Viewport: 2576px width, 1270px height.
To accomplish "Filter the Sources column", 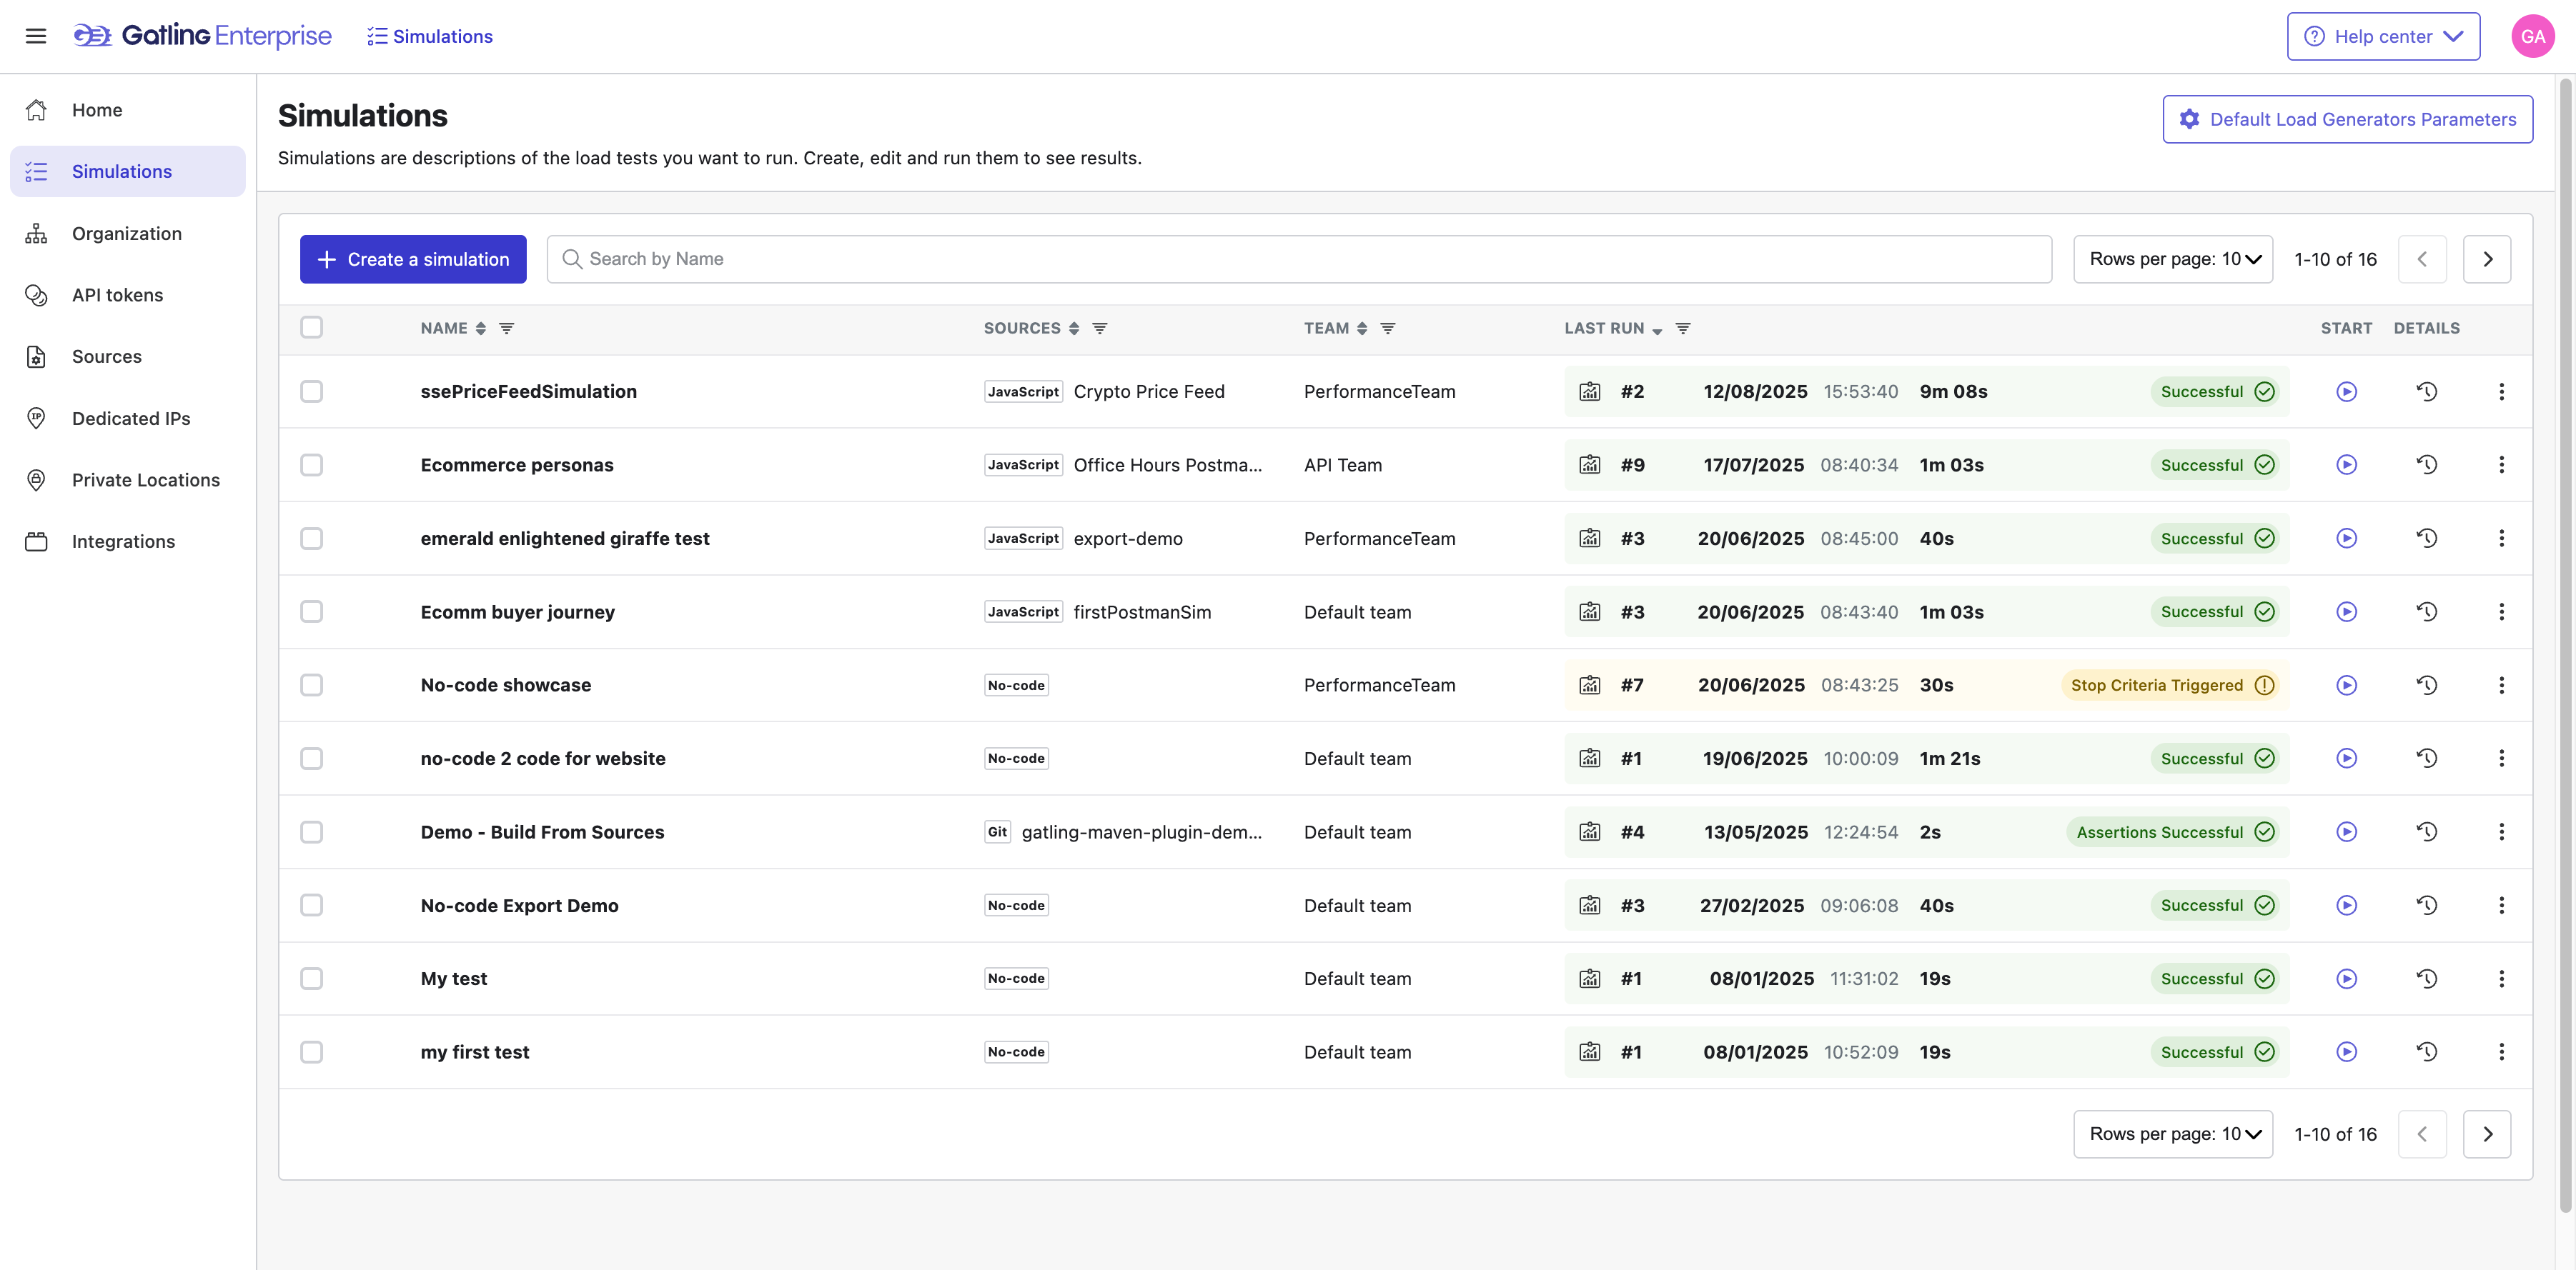I will point(1100,329).
